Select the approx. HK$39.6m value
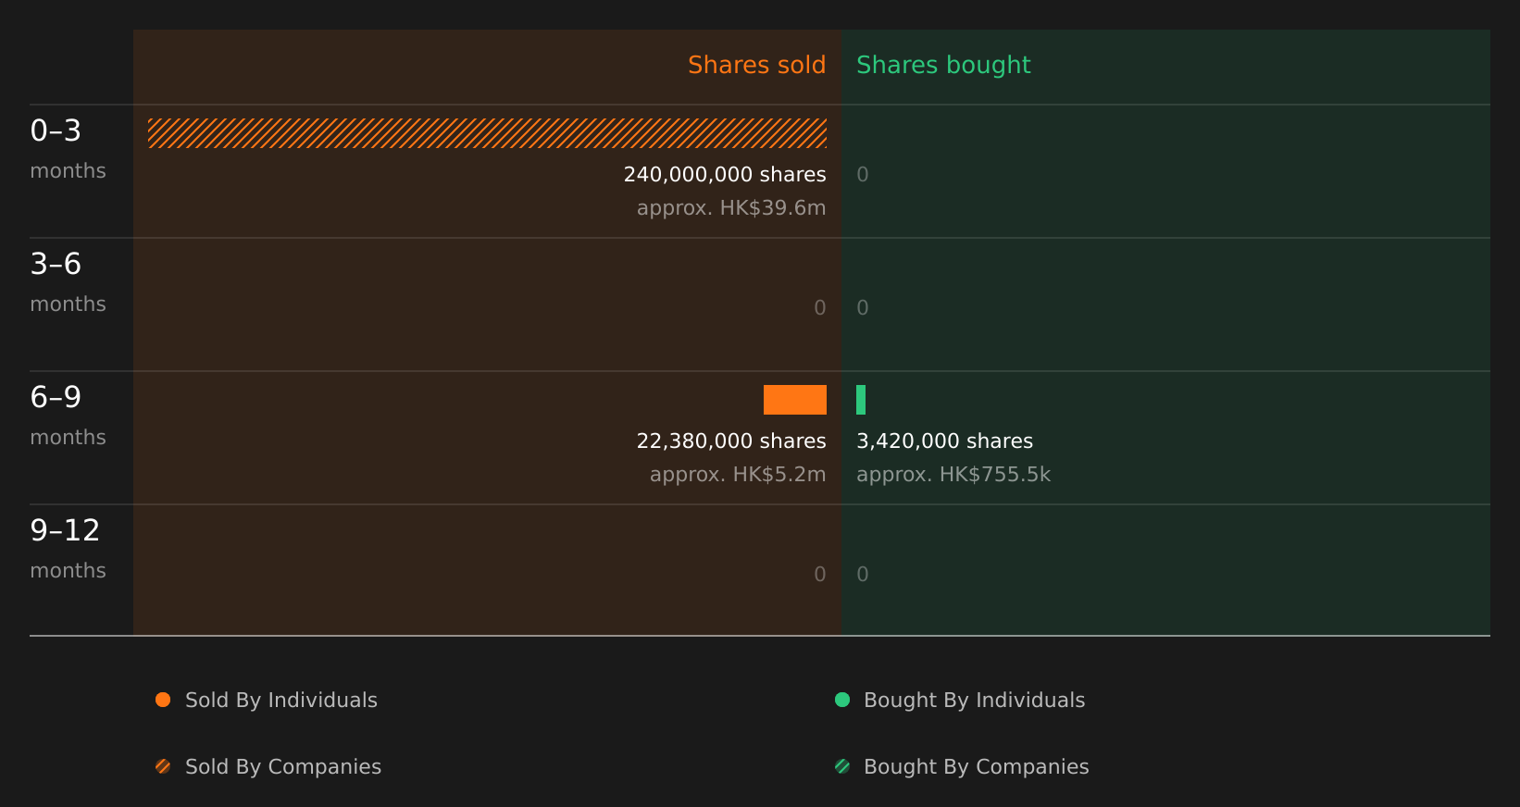This screenshot has width=1520, height=807. click(731, 208)
